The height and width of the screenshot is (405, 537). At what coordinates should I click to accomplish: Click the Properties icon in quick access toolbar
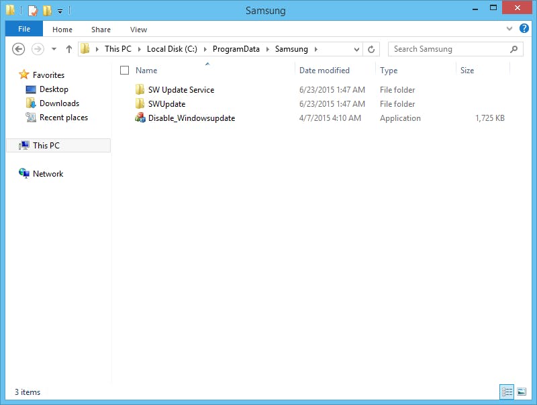point(32,11)
